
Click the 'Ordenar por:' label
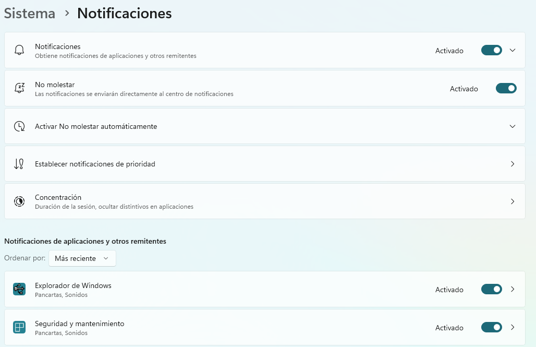(x=25, y=258)
